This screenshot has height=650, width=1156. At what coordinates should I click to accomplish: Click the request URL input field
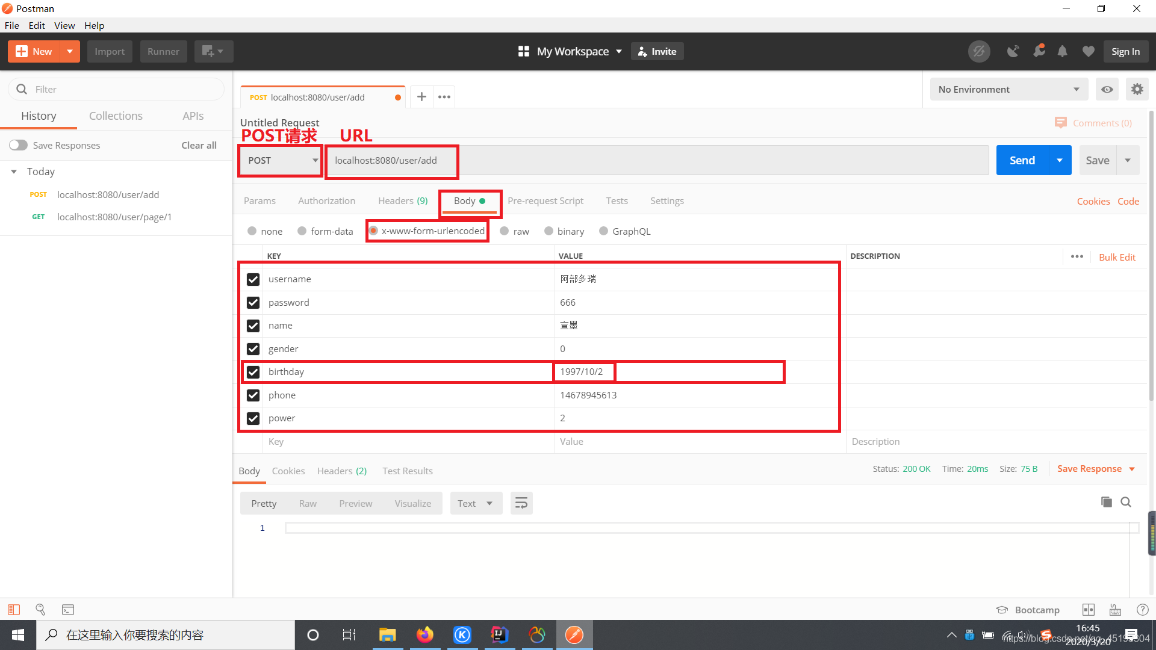click(658, 160)
